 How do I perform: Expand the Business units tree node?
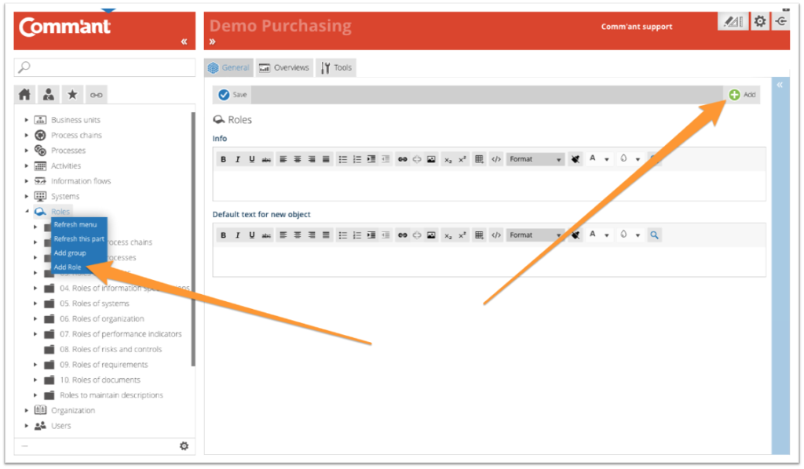tap(26, 120)
